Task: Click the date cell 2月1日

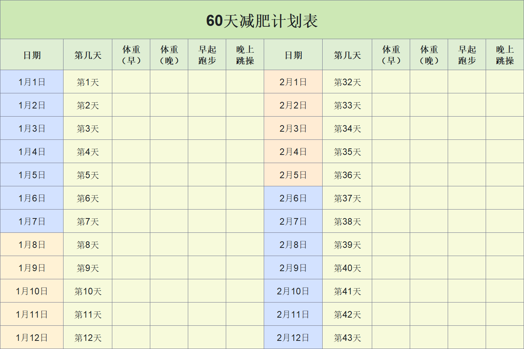Action: [x=293, y=82]
